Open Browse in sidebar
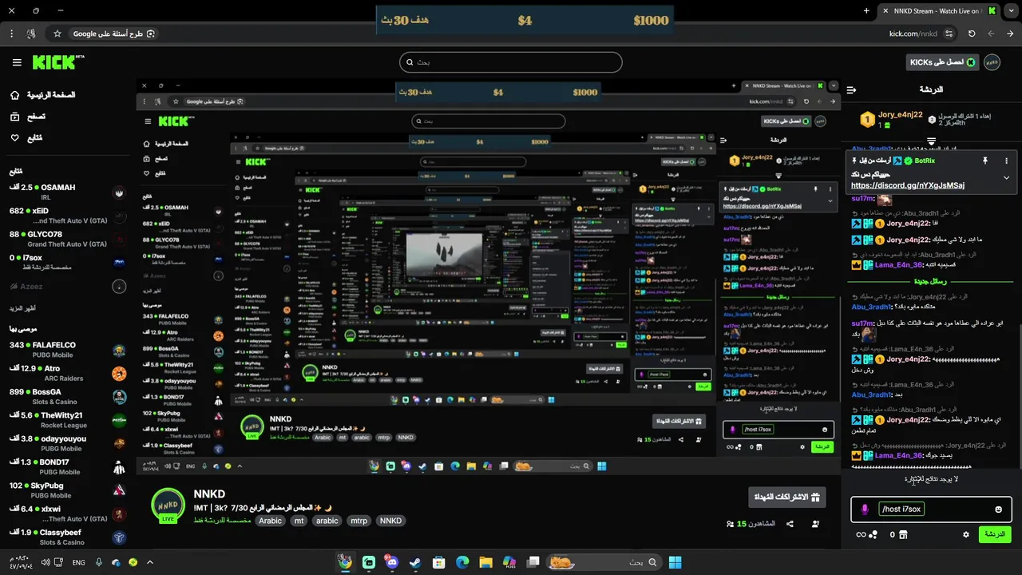 (27, 117)
